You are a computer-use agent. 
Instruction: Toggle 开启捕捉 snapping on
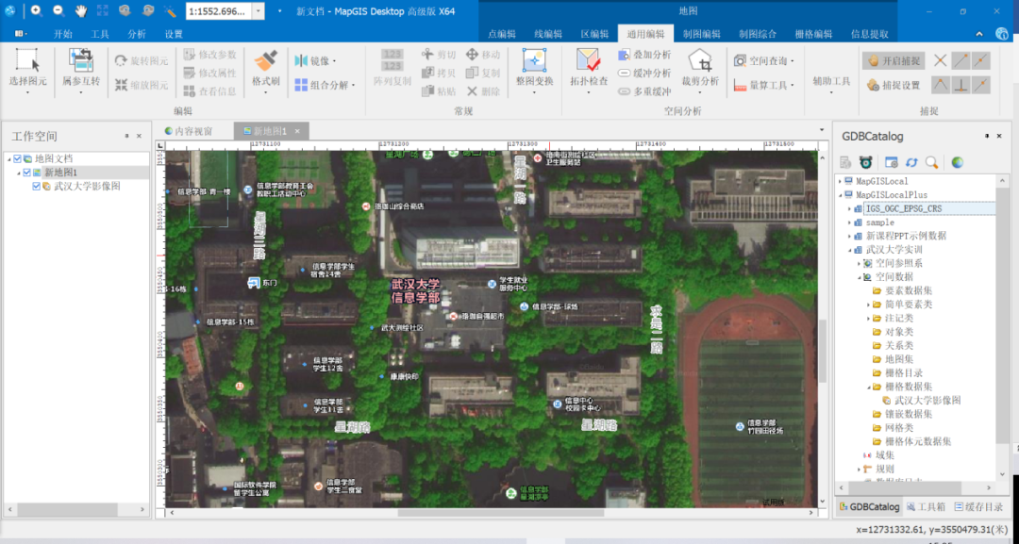click(894, 61)
